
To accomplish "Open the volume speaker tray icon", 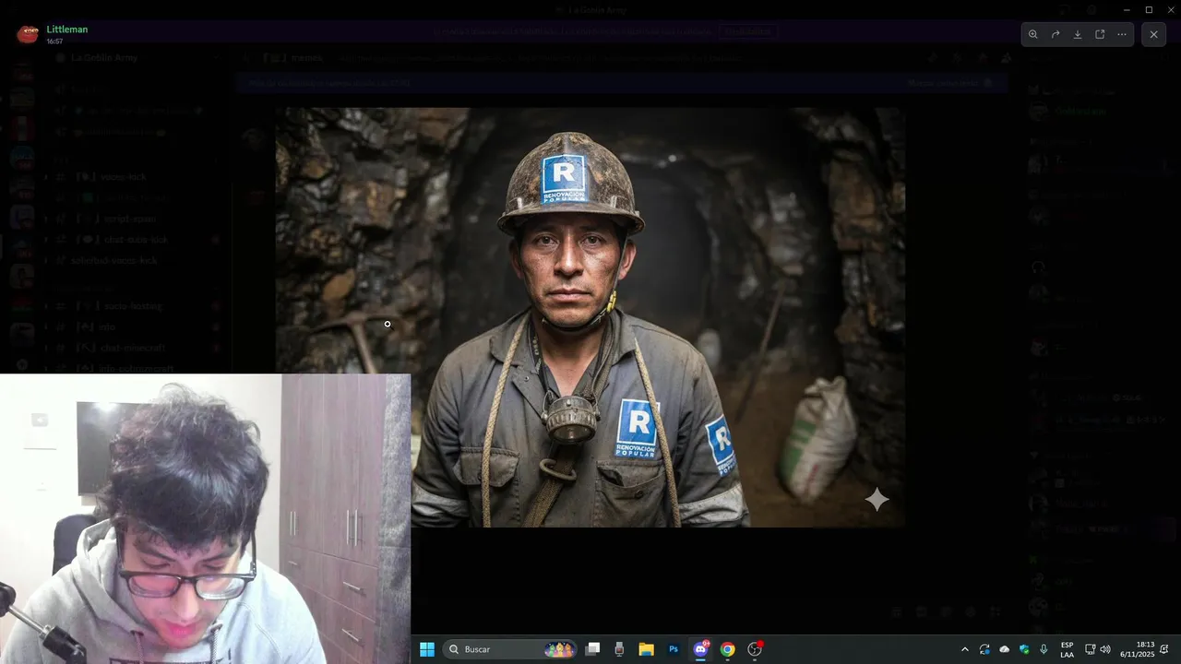I will [x=1105, y=649].
